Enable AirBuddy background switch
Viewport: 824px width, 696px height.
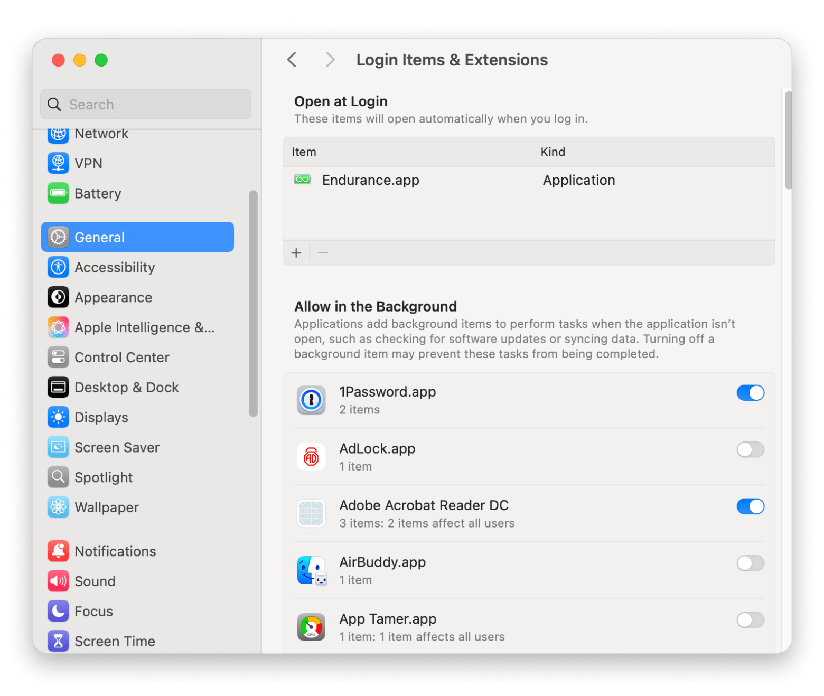(x=750, y=563)
